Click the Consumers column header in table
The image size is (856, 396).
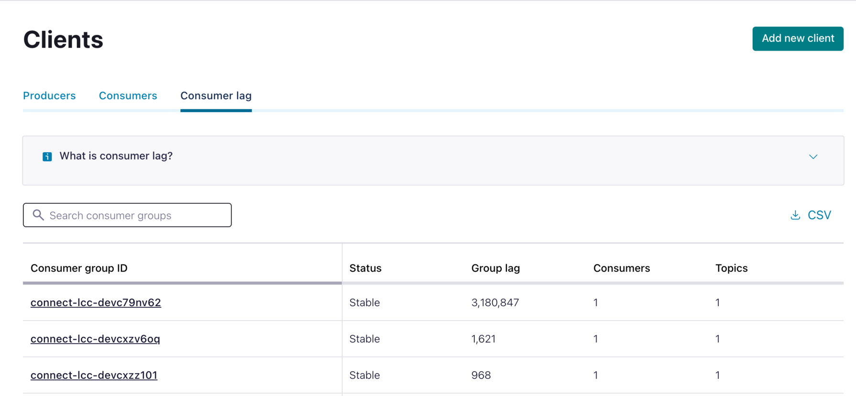pos(621,268)
